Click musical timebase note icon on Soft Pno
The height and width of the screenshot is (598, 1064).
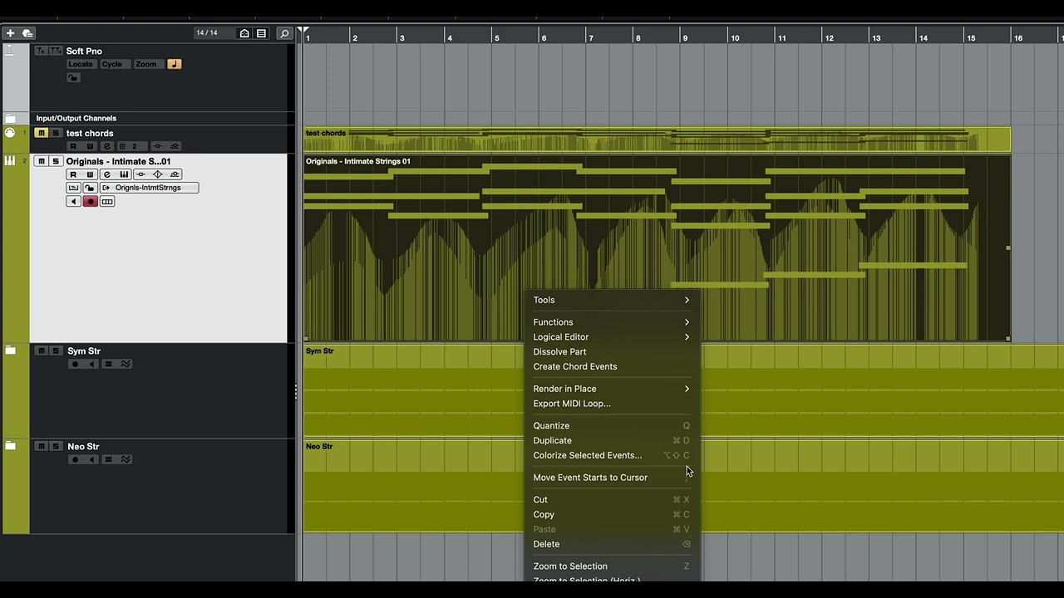(x=174, y=64)
